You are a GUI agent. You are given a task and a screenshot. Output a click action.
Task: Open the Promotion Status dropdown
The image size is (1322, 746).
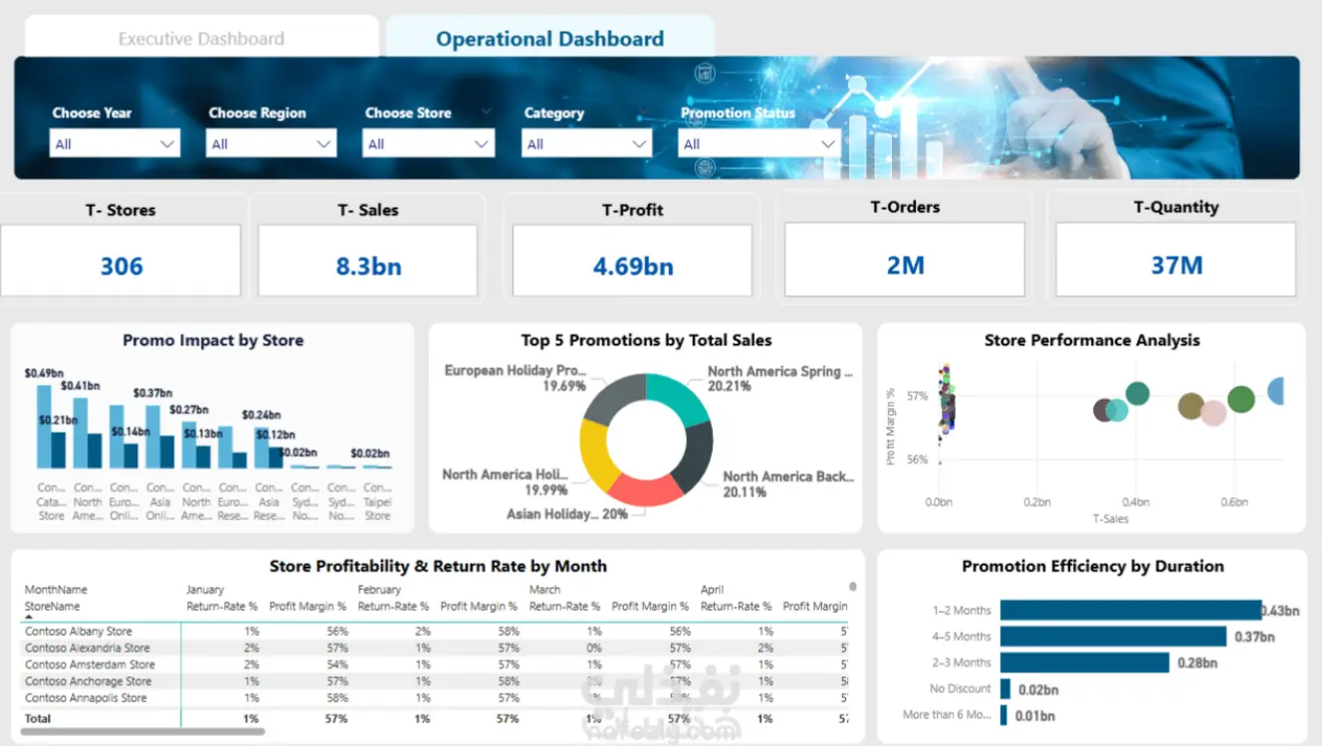click(x=760, y=143)
